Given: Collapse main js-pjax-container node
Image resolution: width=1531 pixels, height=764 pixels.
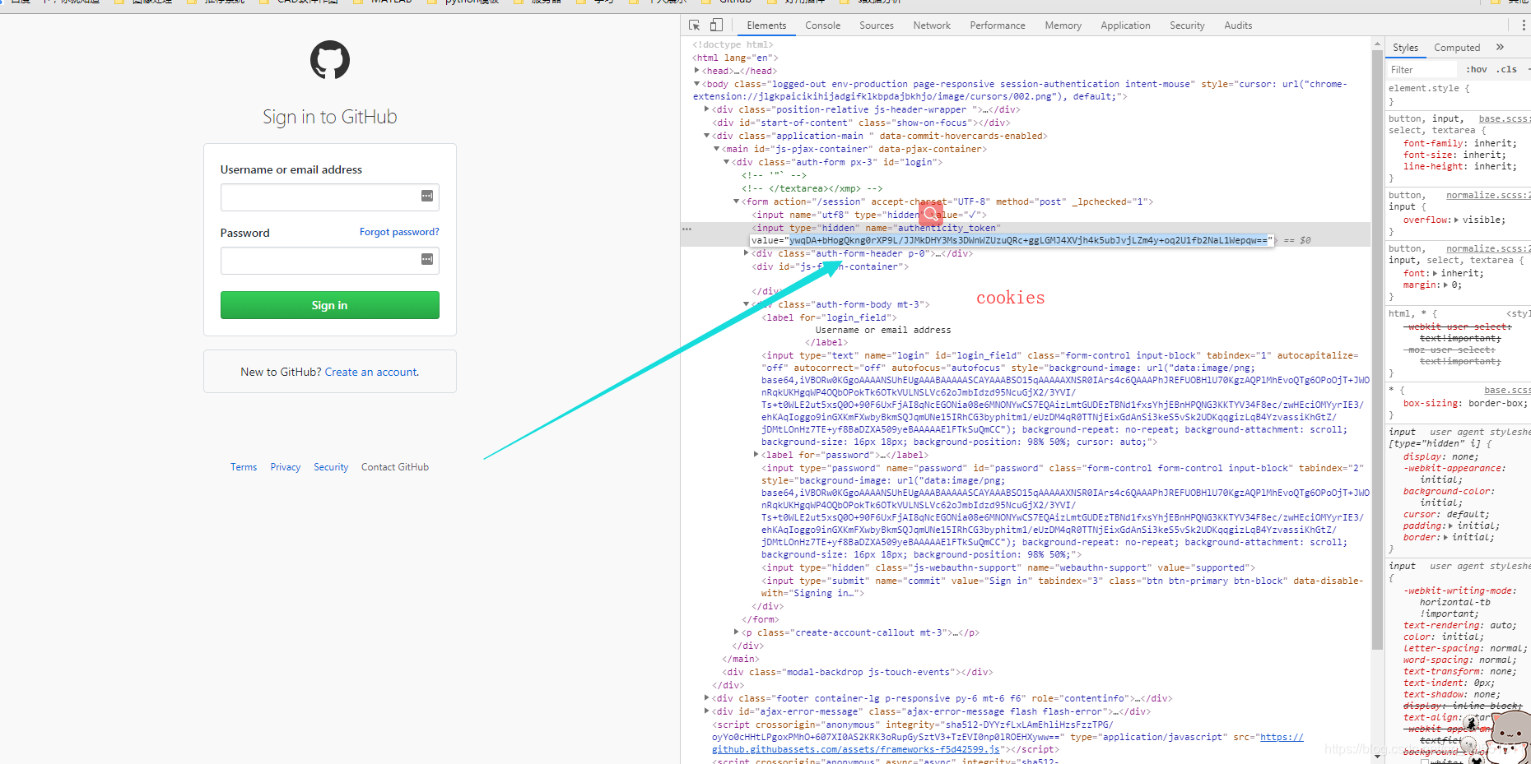Looking at the screenshot, I should [x=717, y=149].
